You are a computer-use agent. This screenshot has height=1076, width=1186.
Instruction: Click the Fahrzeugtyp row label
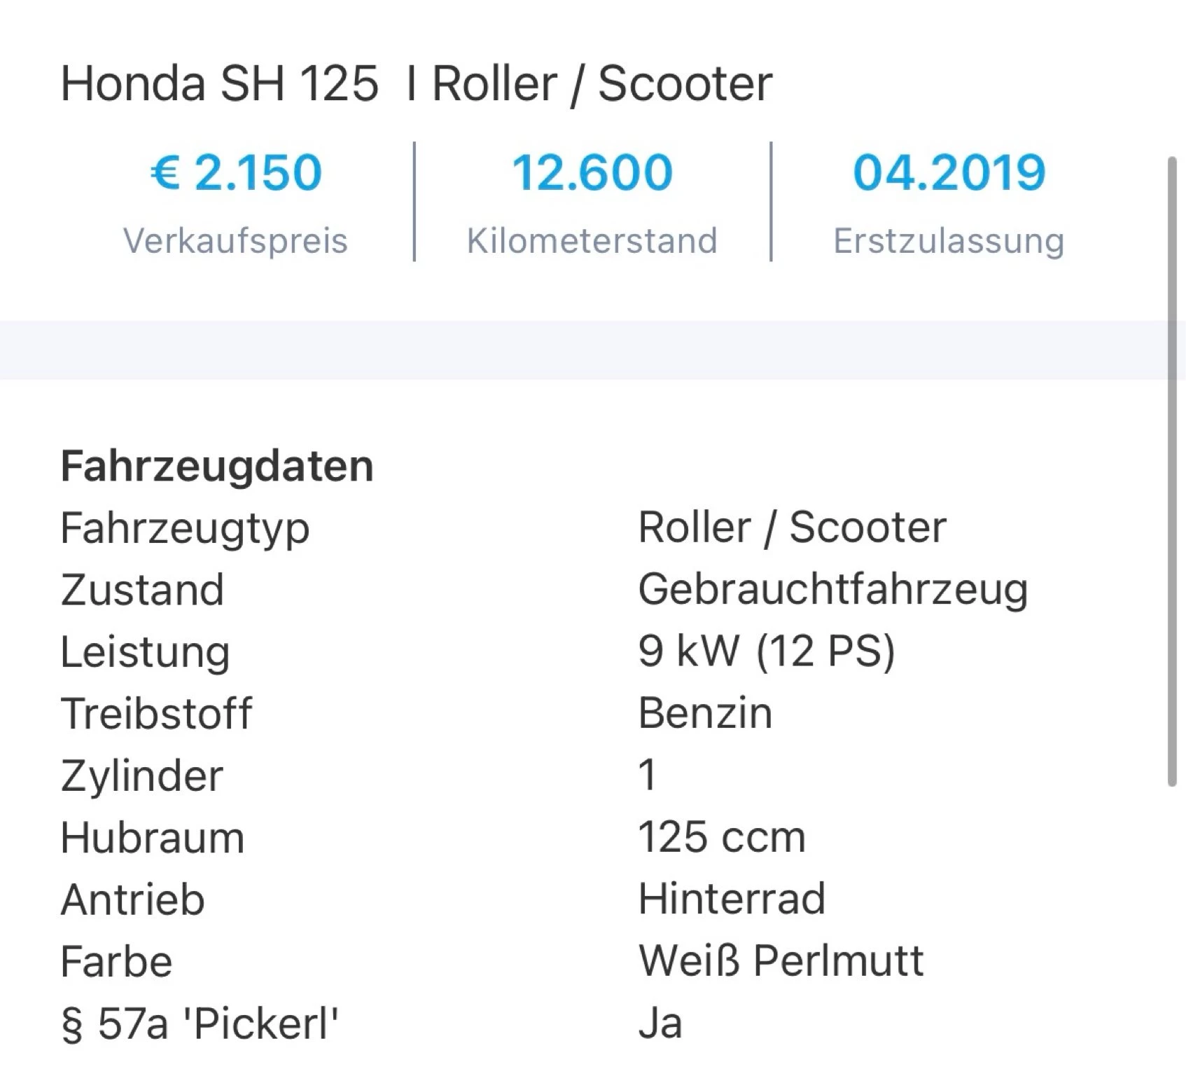tap(185, 528)
